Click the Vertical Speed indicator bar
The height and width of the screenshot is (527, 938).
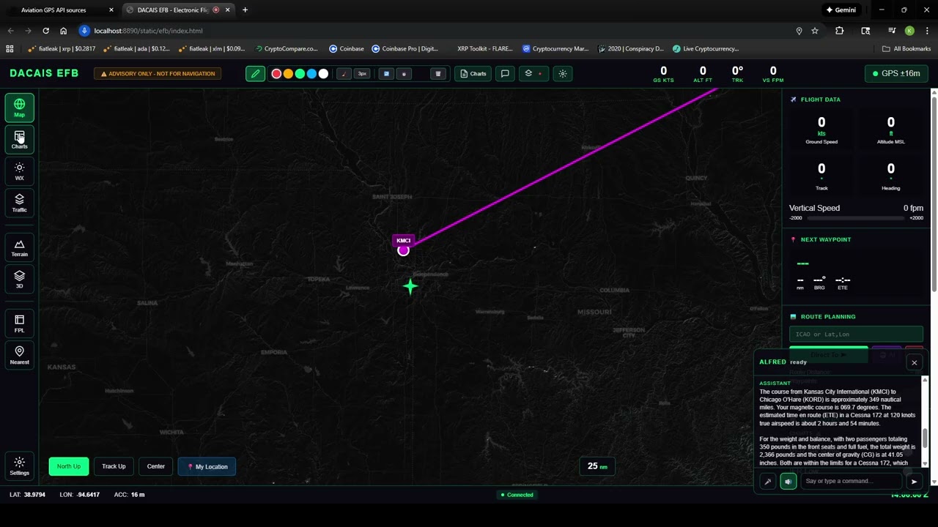856,217
